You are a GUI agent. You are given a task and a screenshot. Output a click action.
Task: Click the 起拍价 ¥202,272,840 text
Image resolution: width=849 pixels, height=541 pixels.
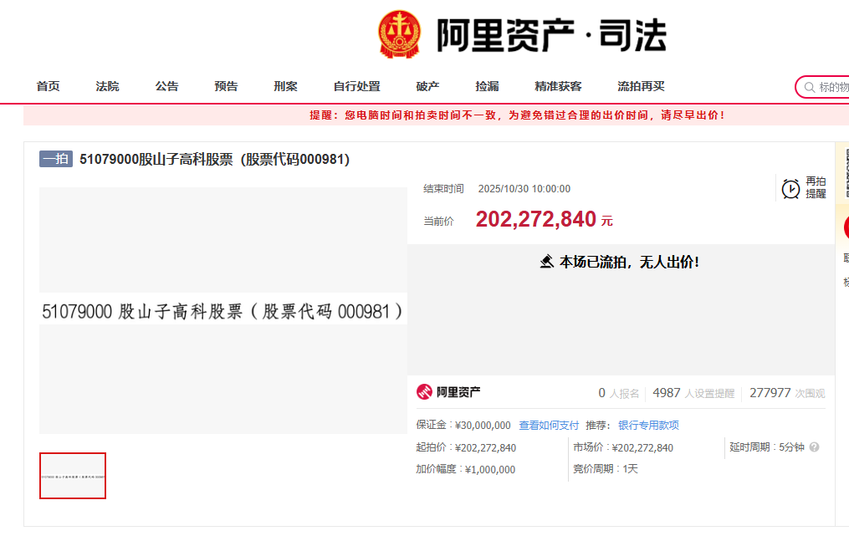(466, 447)
